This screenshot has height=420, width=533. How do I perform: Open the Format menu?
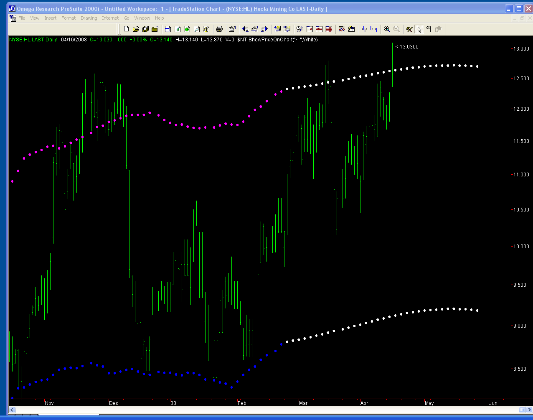tap(69, 18)
